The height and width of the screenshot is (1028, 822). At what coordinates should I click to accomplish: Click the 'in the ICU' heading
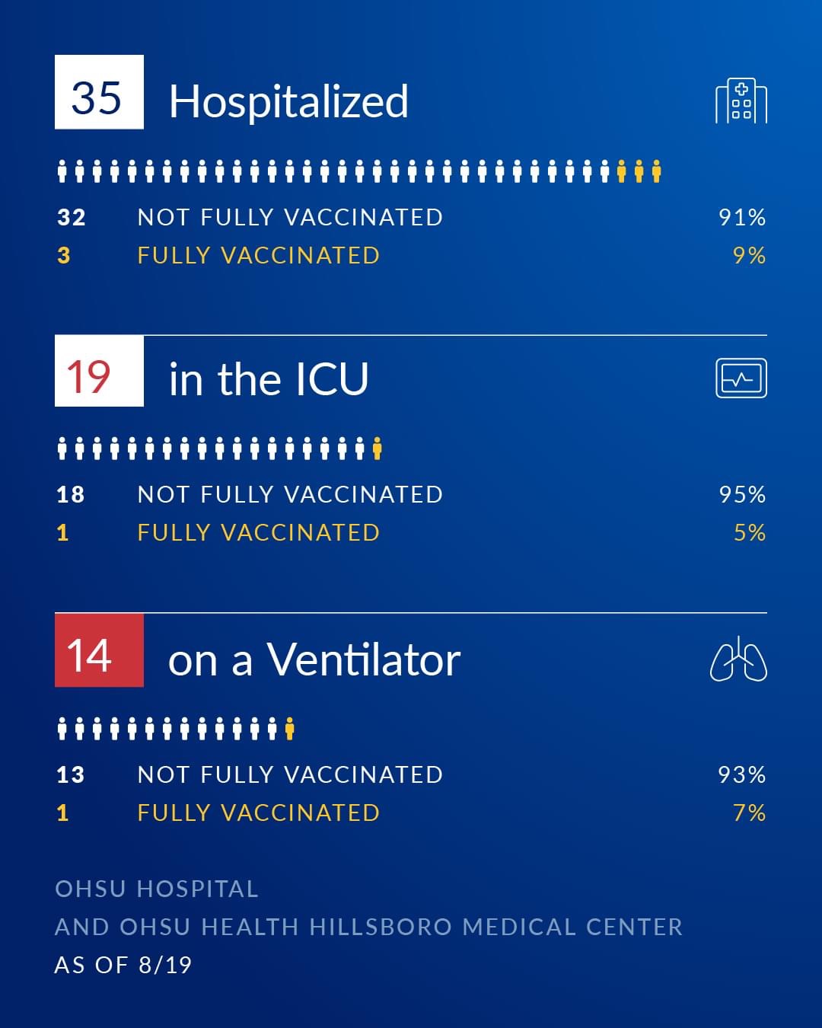(x=269, y=379)
